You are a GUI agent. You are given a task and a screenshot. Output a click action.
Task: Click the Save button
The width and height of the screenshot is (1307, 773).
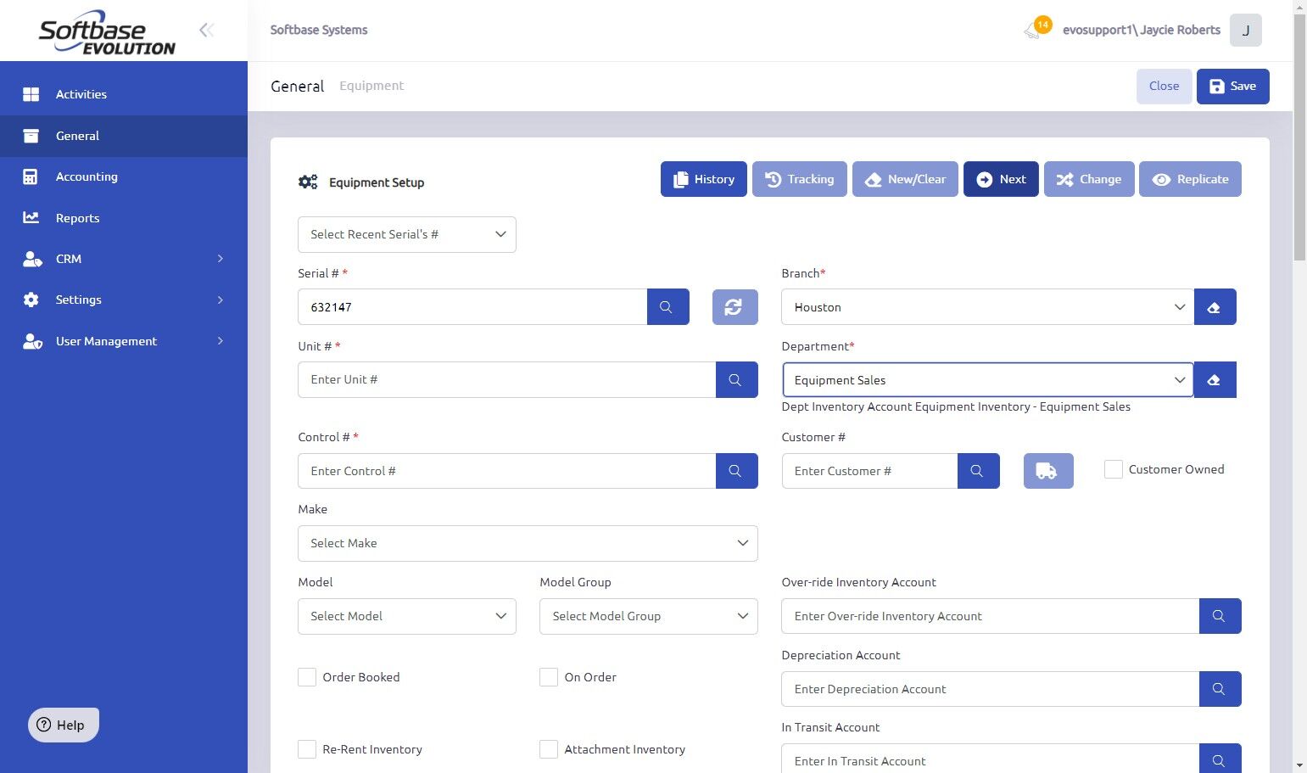1232,87
